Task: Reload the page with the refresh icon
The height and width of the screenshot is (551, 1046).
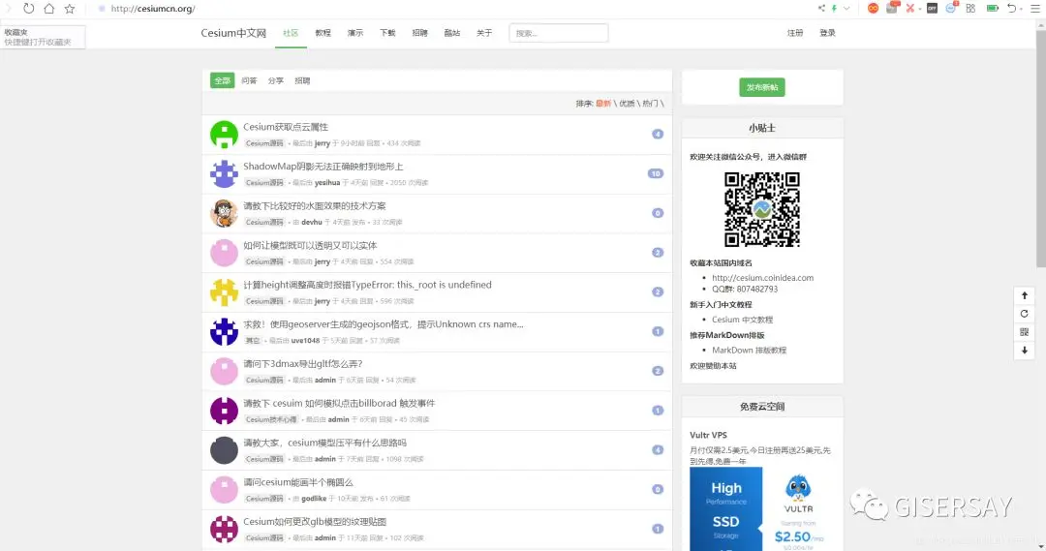Action: click(x=29, y=9)
